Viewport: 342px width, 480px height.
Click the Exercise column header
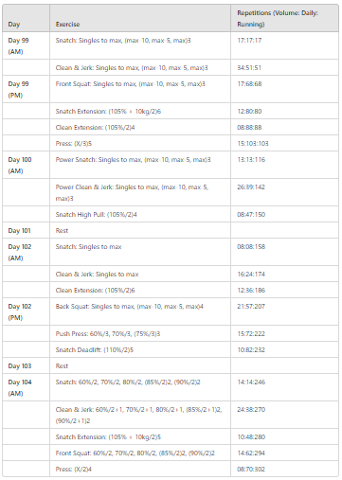140,18
